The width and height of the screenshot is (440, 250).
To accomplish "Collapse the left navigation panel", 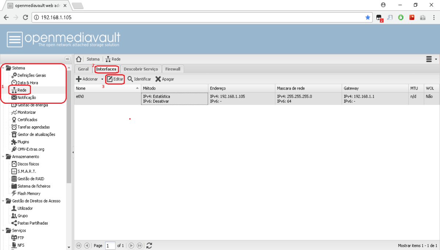I will (67, 59).
